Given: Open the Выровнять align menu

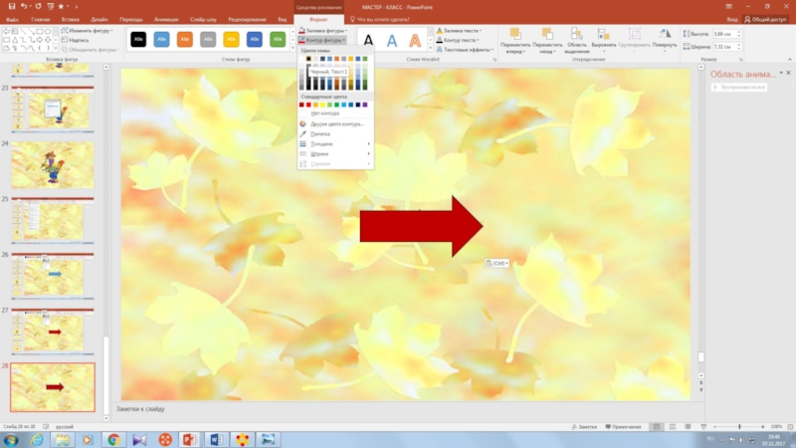Looking at the screenshot, I should click(604, 40).
